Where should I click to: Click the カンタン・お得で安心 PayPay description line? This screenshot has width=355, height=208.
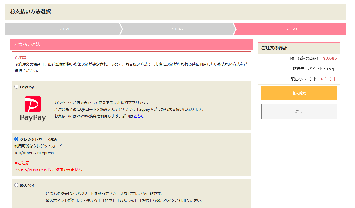tap(101, 103)
